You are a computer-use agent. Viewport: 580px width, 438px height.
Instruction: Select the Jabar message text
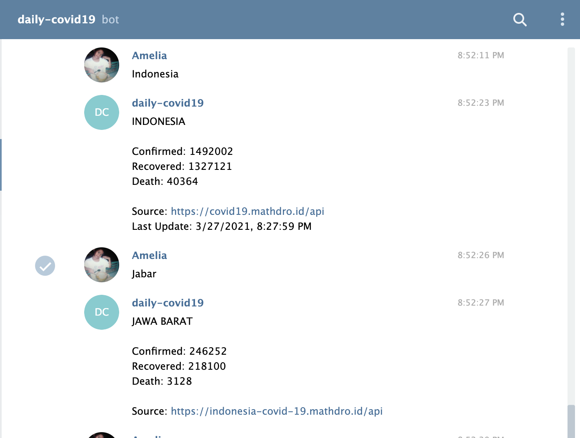click(144, 274)
